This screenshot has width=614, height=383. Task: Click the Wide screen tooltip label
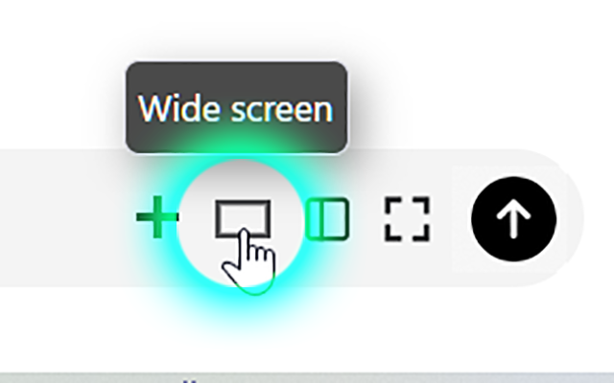(x=236, y=108)
